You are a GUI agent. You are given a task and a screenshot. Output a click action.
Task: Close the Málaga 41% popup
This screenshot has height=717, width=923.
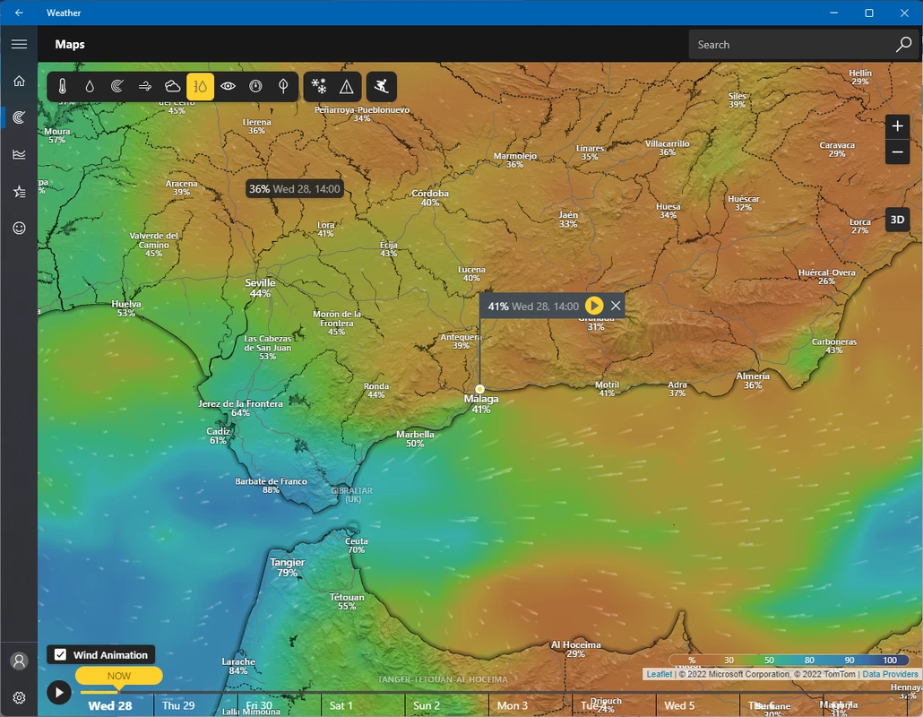coord(616,306)
